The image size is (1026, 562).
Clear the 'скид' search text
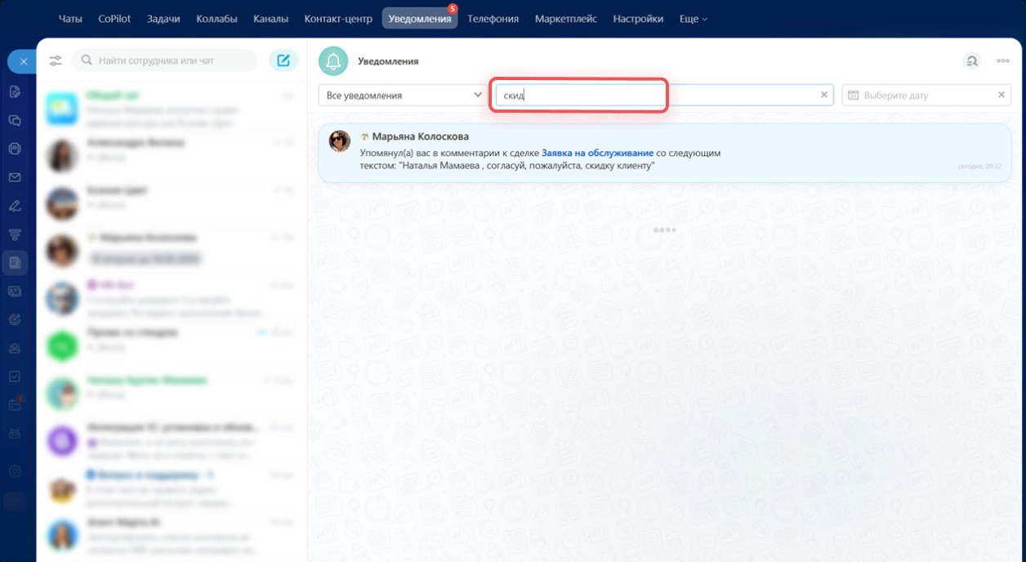coord(824,96)
